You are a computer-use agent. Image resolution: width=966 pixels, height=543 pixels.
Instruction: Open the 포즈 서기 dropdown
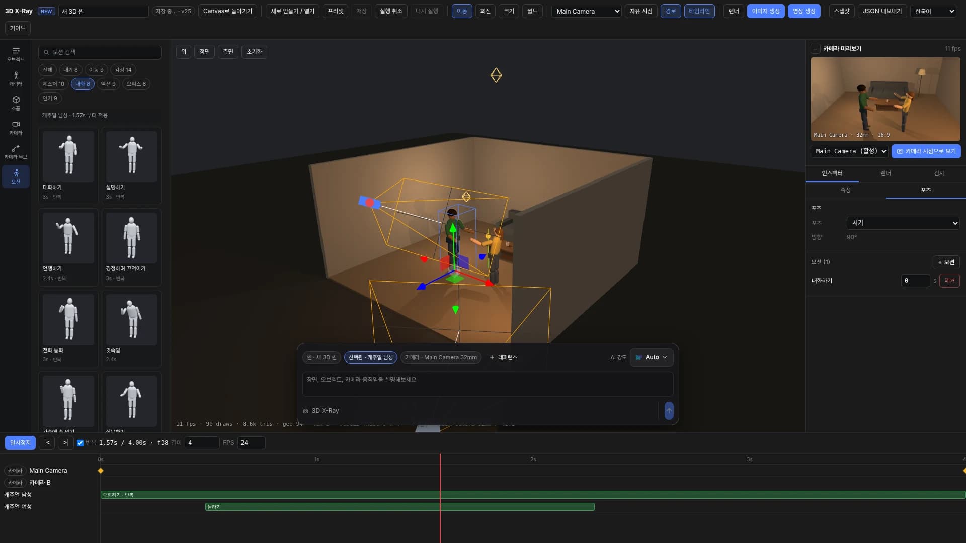pos(903,223)
